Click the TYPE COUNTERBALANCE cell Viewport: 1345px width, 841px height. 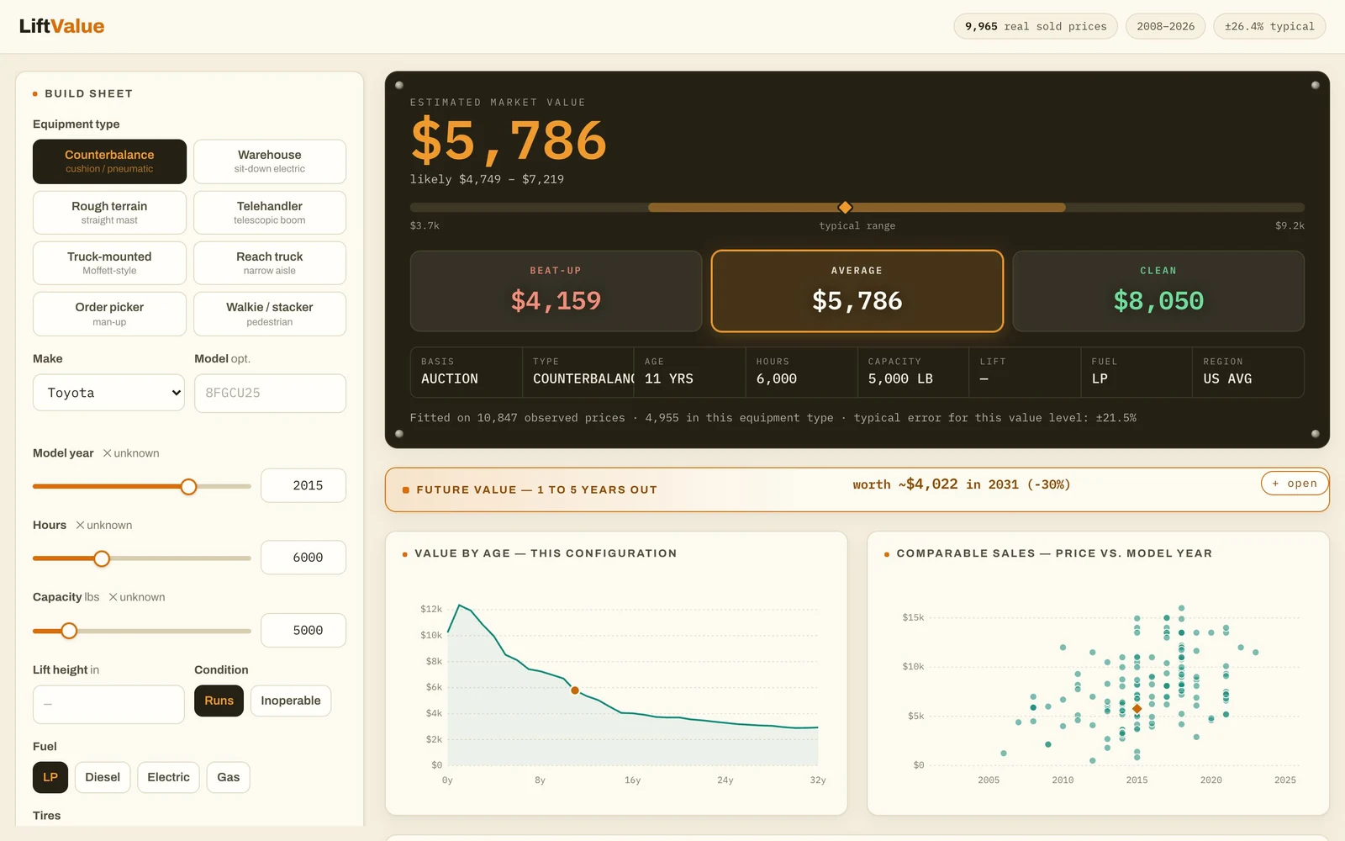point(578,372)
